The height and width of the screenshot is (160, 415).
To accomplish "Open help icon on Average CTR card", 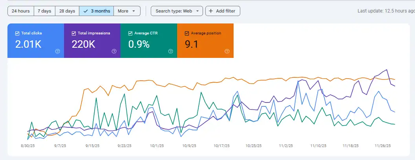I will pos(171,51).
